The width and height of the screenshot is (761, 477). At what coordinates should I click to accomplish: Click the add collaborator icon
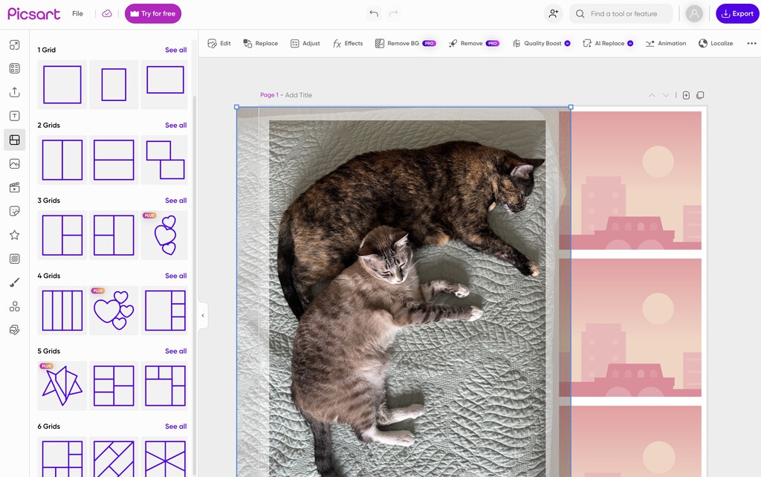[553, 13]
